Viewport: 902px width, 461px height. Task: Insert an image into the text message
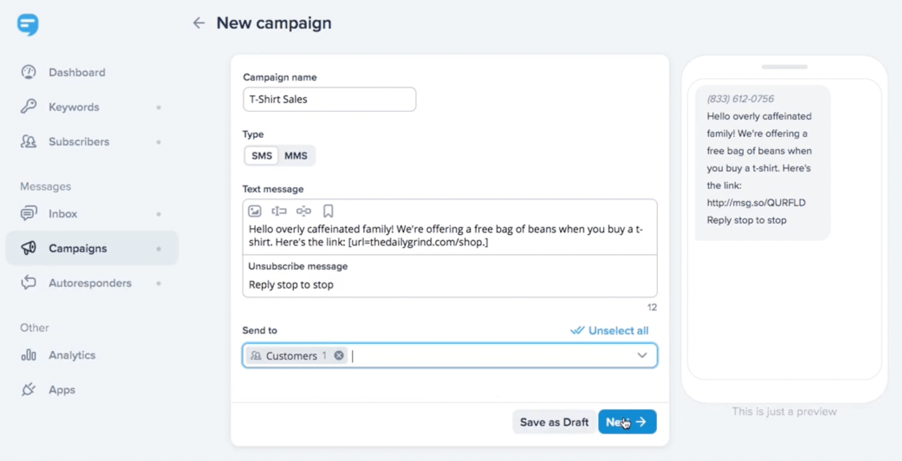click(x=254, y=211)
